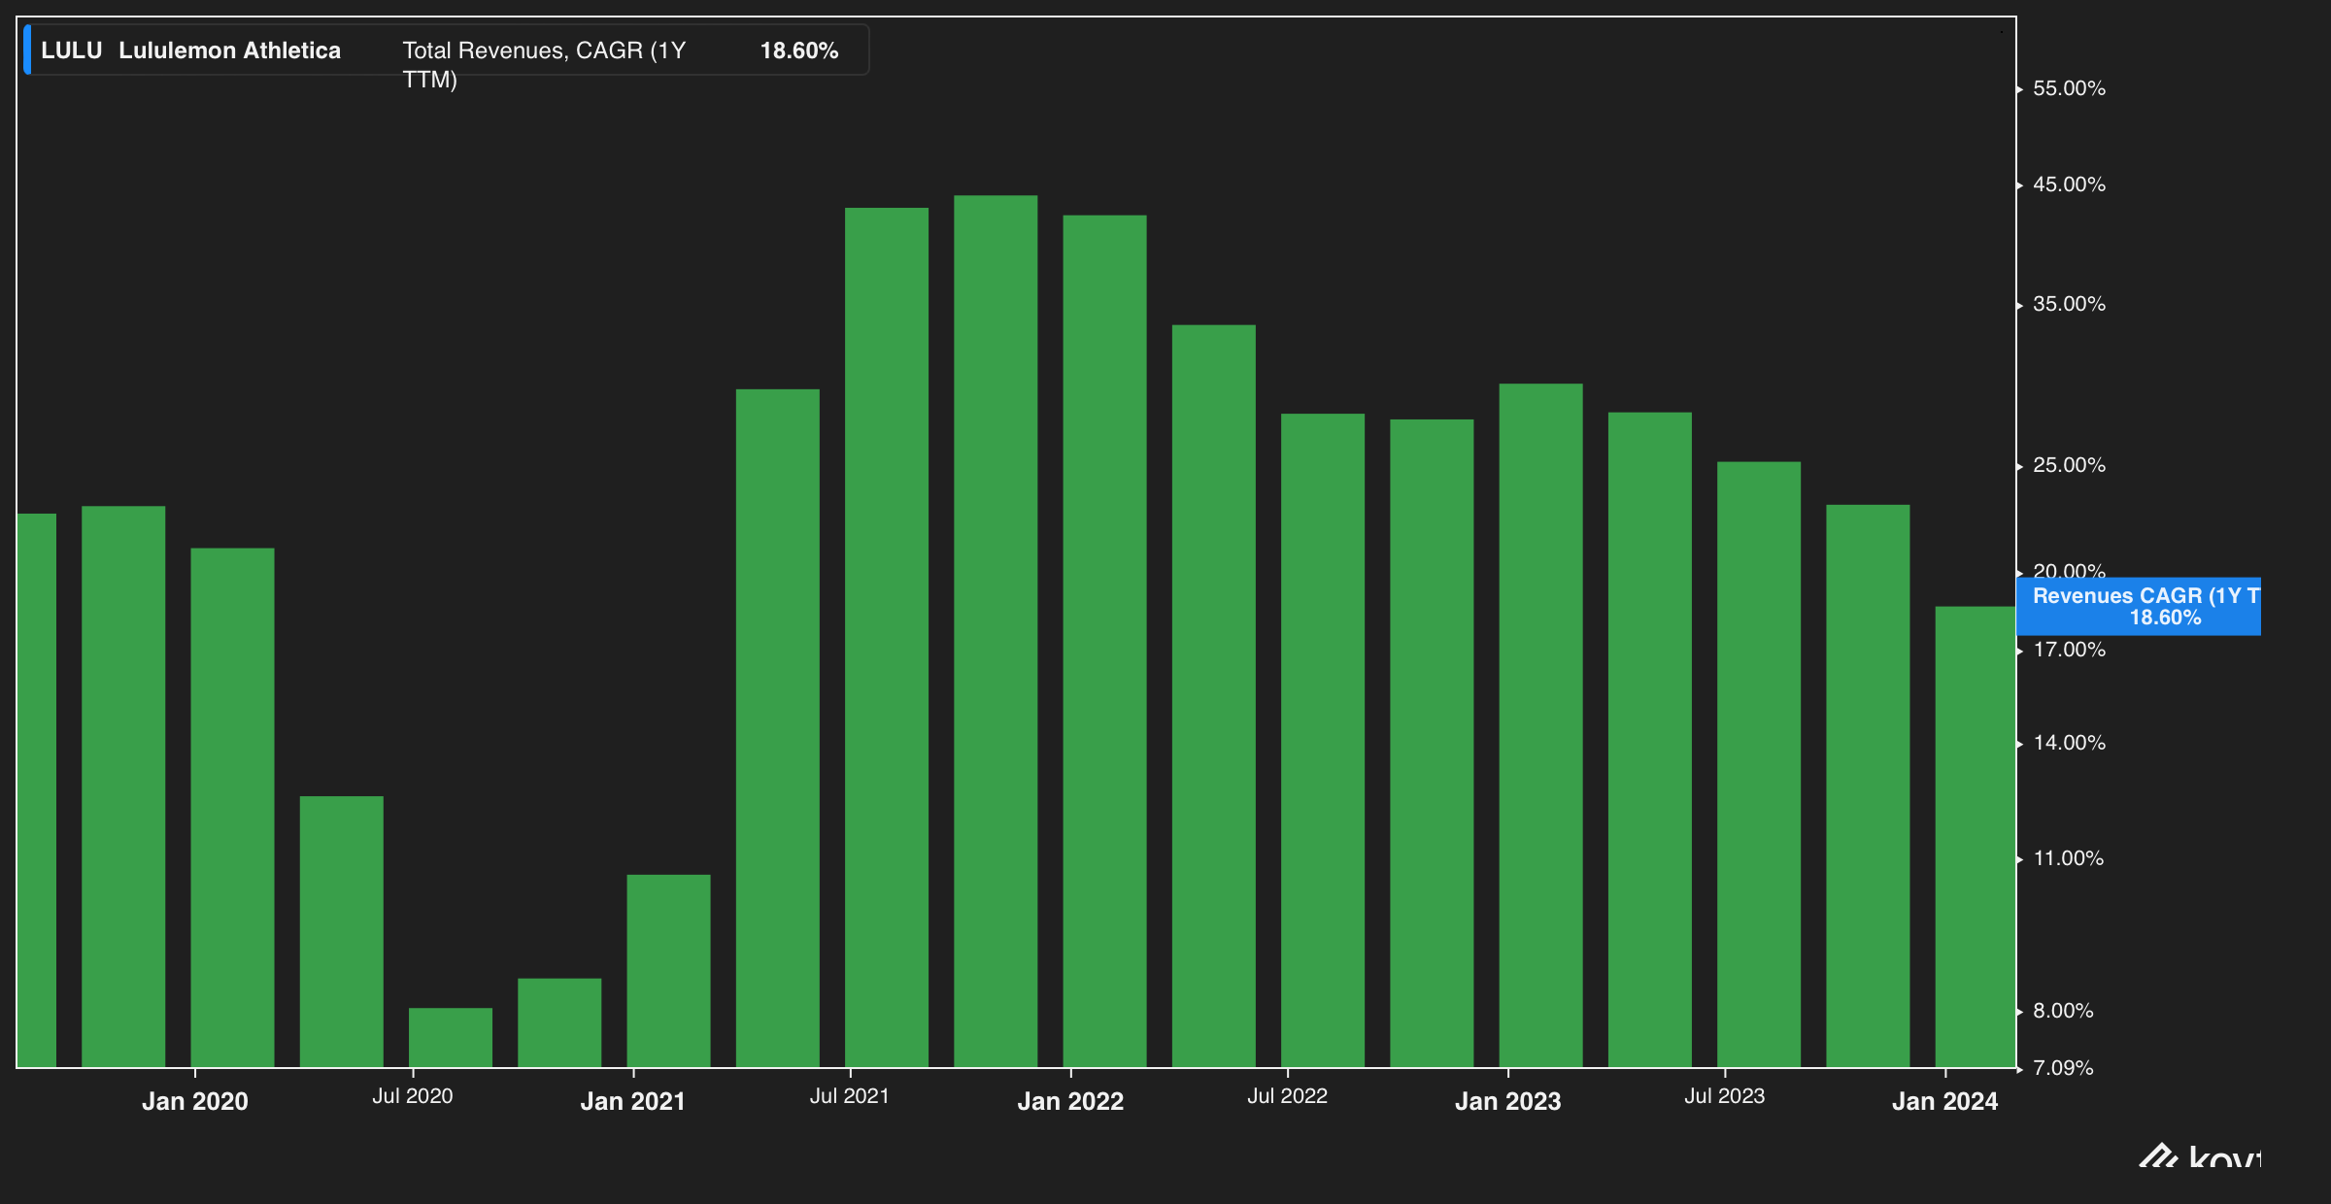Click the 7.09% y-axis minimum label
Screen dimensions: 2331x1204
(x=2063, y=1068)
